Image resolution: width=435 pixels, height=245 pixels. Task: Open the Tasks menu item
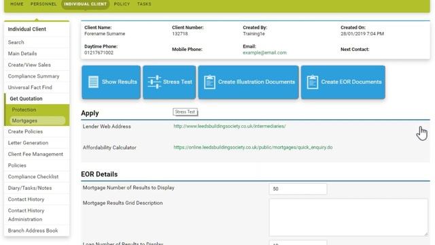point(144,4)
